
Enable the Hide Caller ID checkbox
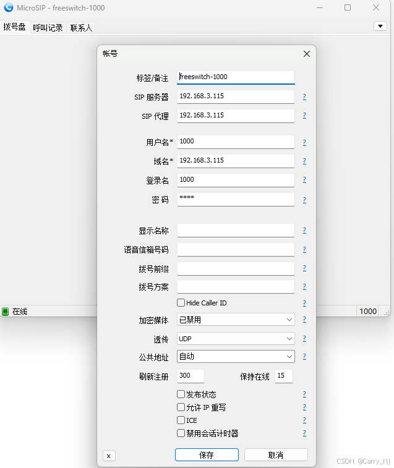tap(181, 303)
